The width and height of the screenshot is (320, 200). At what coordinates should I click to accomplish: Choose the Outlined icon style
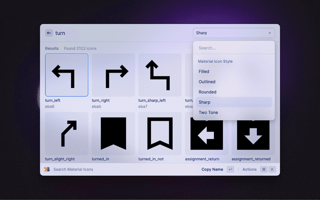tap(207, 82)
